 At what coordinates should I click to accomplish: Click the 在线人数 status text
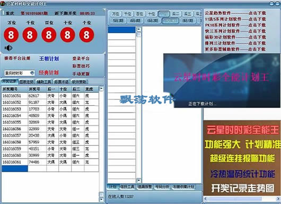(x=121, y=196)
